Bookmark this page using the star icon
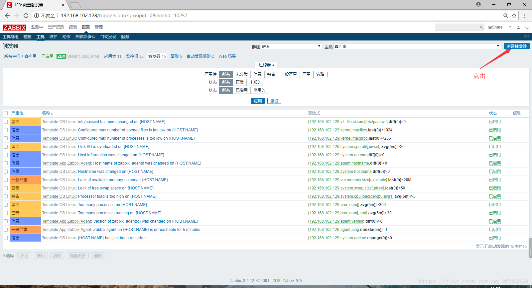Viewport: 532px width, 288px height. [x=514, y=16]
